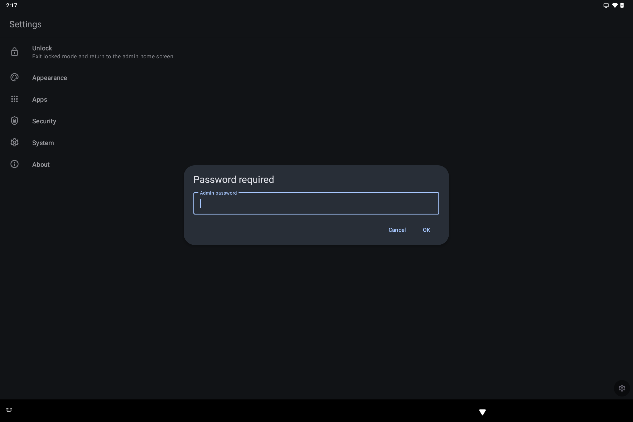Click the Settings page title
The height and width of the screenshot is (422, 633).
tap(25, 24)
